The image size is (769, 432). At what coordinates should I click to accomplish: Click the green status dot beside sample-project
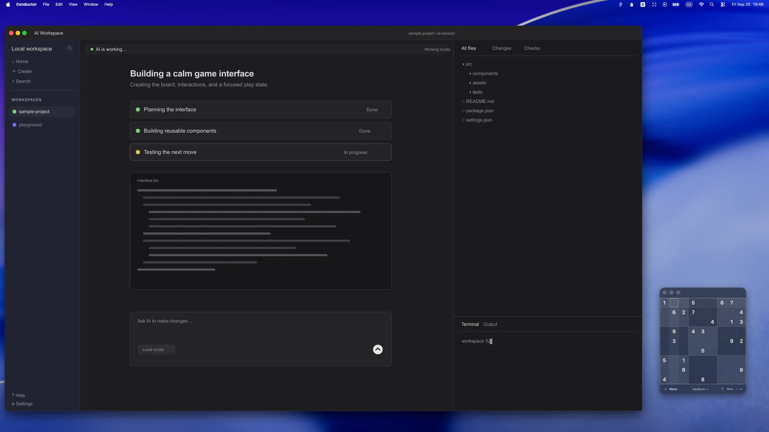[14, 112]
